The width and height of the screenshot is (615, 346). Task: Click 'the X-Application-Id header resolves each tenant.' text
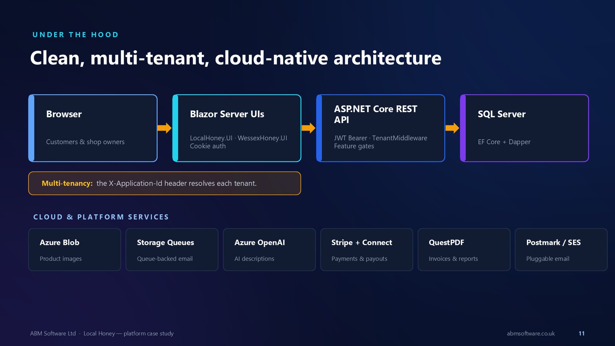(x=176, y=183)
